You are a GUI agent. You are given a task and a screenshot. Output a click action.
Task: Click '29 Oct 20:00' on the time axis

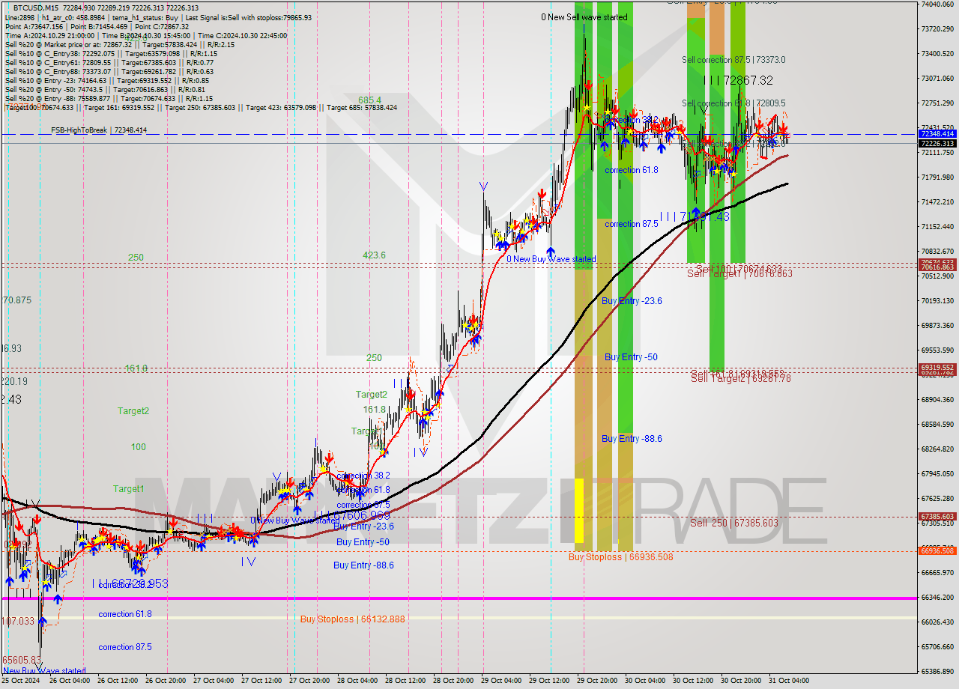tap(598, 681)
